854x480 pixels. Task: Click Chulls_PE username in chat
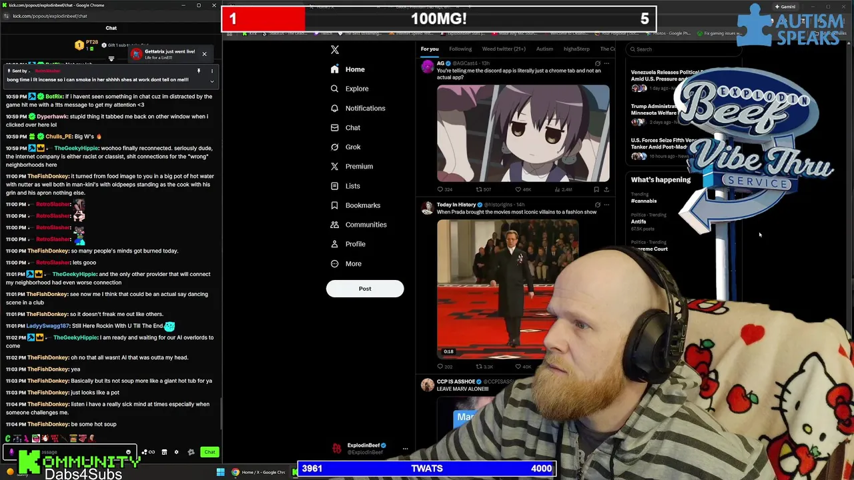[59, 137]
